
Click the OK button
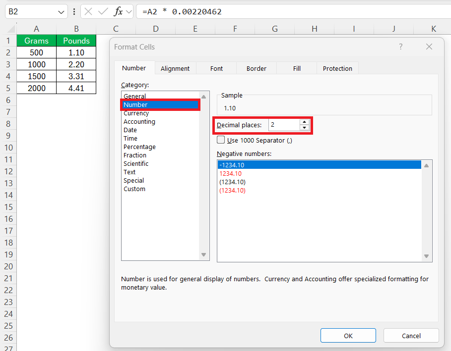348,336
